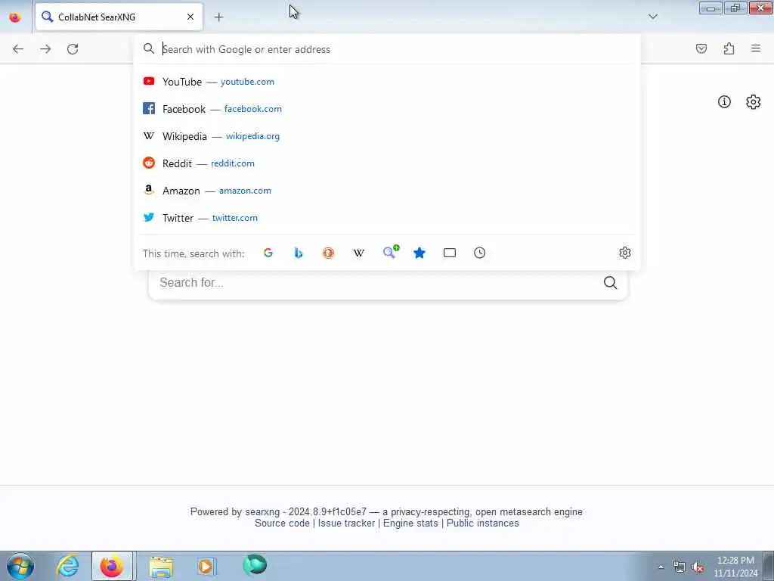Go back to the previous page
The image size is (774, 581).
click(x=18, y=49)
